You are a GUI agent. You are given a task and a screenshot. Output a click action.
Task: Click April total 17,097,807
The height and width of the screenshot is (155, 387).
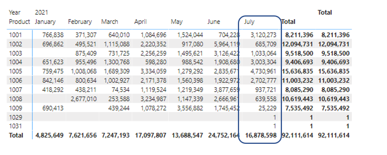[x=151, y=135]
